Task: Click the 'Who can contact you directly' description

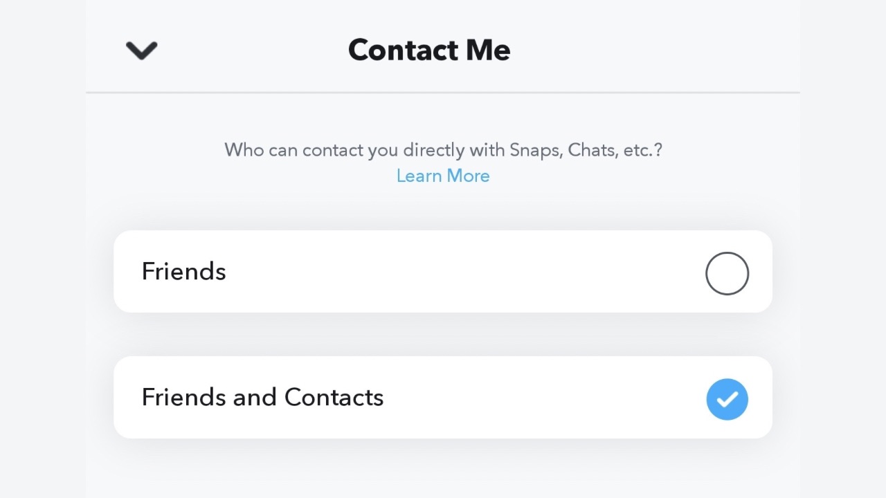Action: [443, 149]
